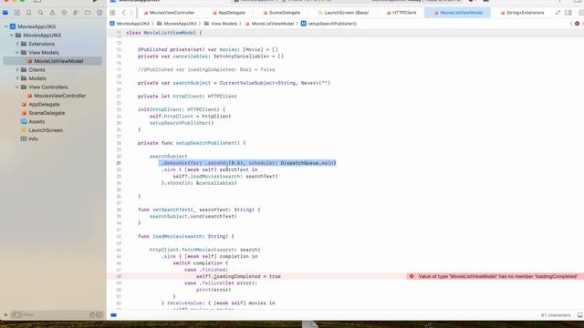Click the blue breakpoint indicator in debug bar
The image size is (584, 328).
[x=113, y=315]
